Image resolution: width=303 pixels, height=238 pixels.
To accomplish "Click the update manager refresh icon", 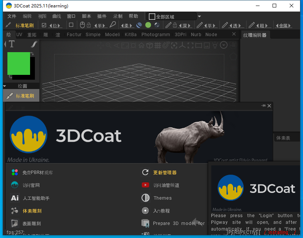I will click(x=145, y=172).
